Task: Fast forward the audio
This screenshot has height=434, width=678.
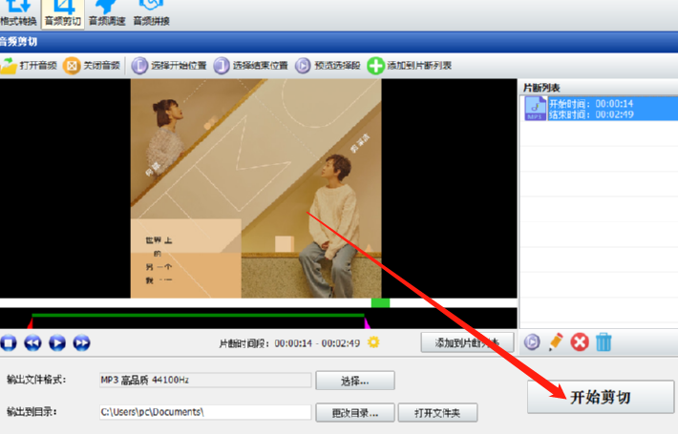Action: 81,342
